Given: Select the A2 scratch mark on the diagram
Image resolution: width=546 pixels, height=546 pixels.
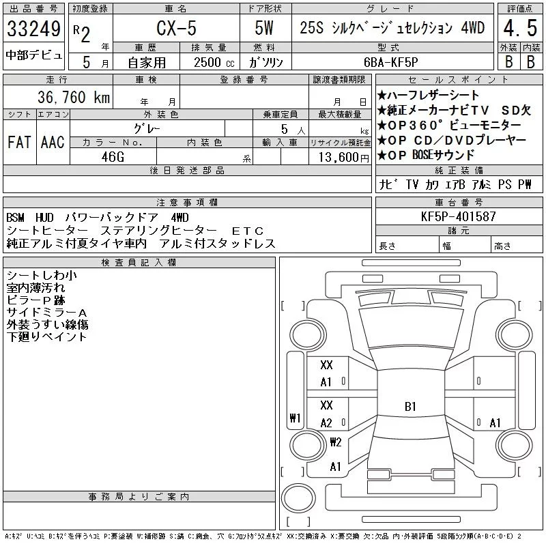Looking at the screenshot, I should coord(326,423).
